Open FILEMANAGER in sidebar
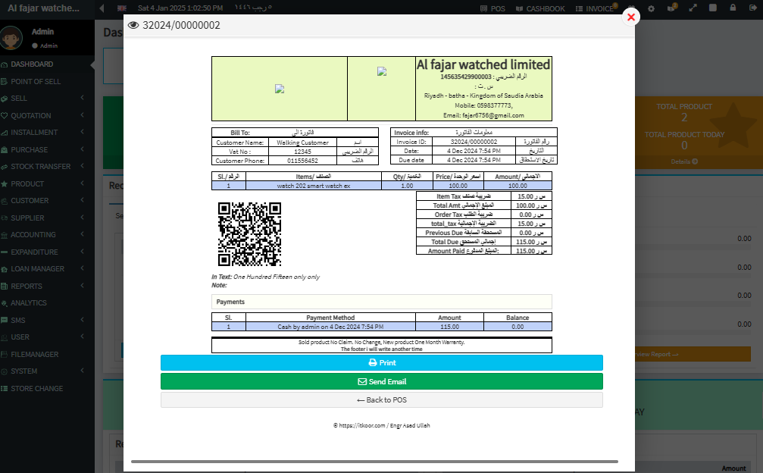This screenshot has width=763, height=473. tap(34, 354)
